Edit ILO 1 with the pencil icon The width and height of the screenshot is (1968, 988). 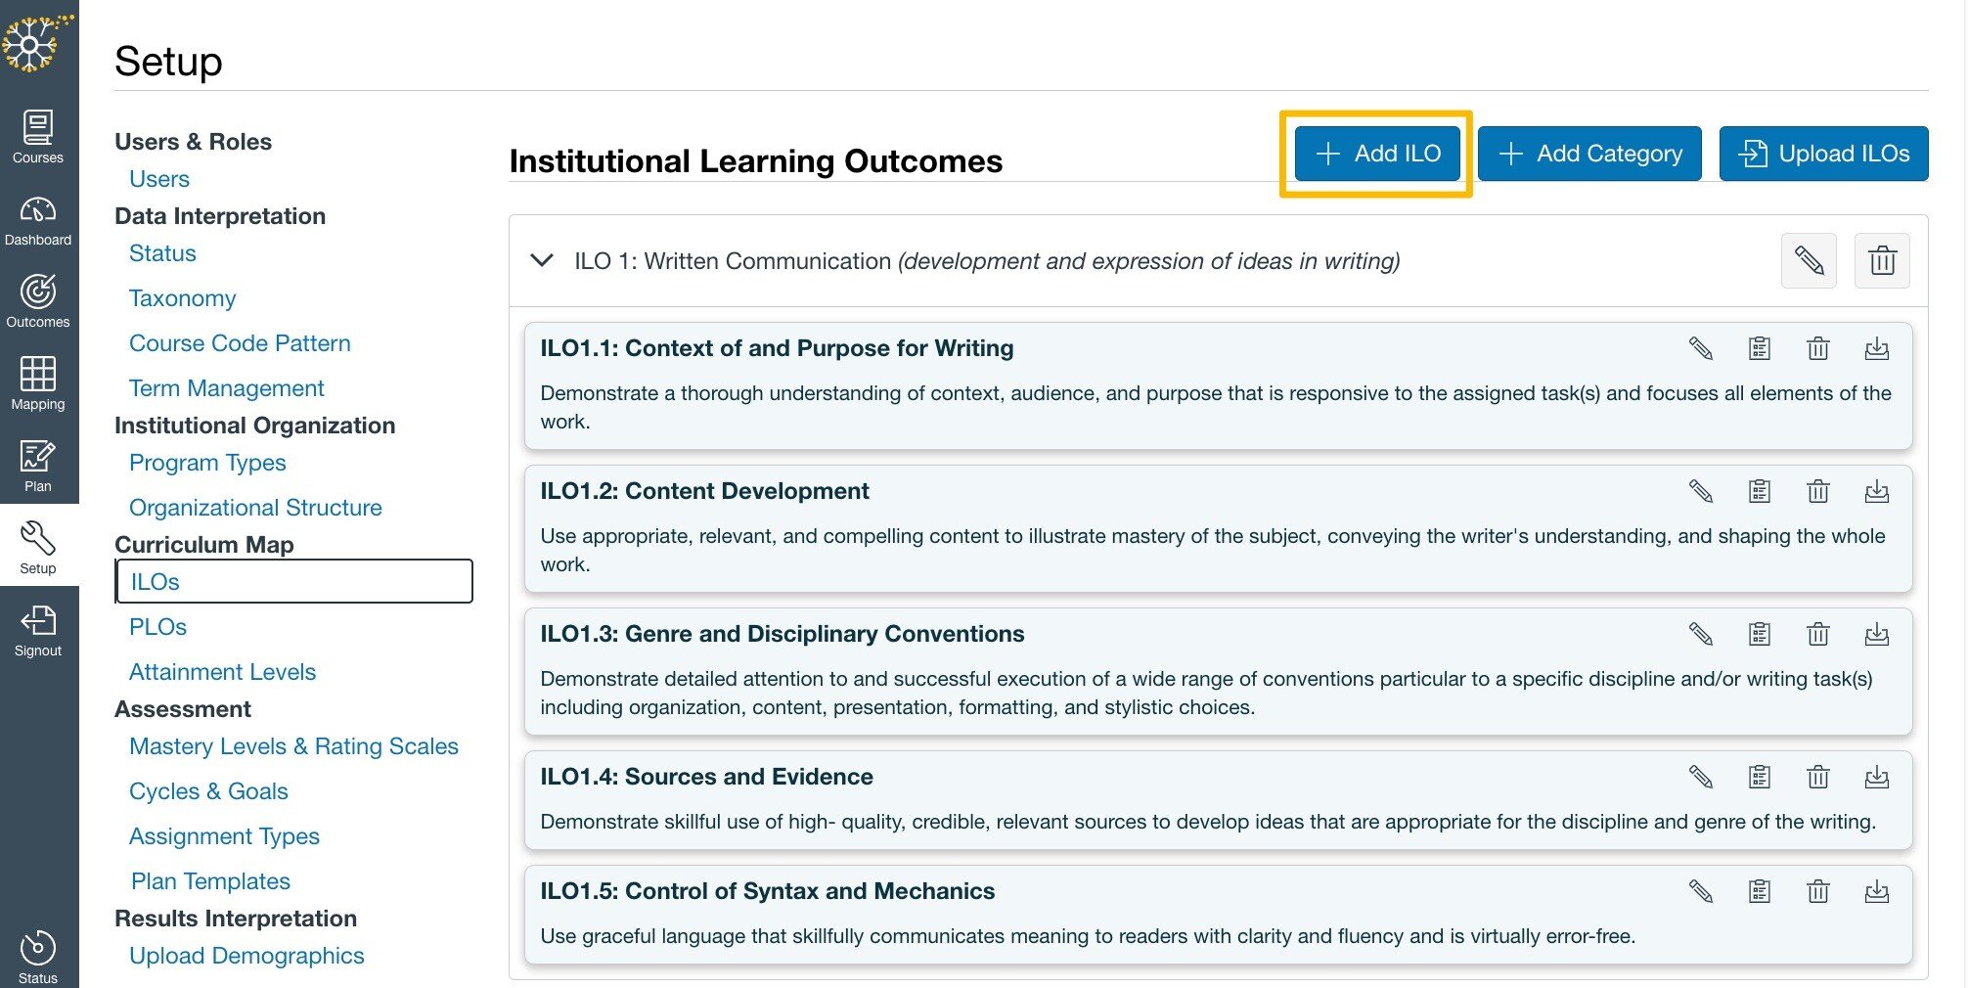pyautogui.click(x=1808, y=260)
